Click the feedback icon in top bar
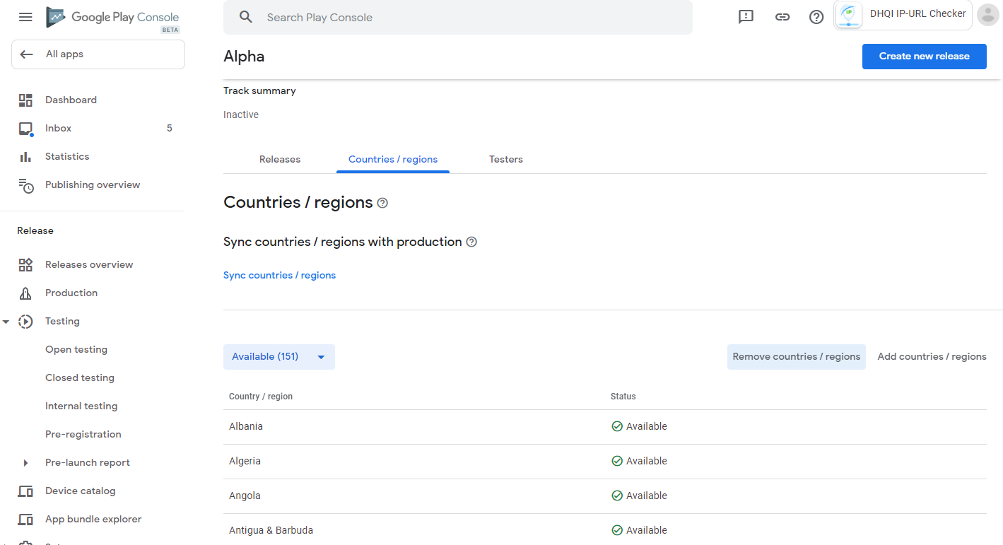The height and width of the screenshot is (545, 1003). click(746, 17)
